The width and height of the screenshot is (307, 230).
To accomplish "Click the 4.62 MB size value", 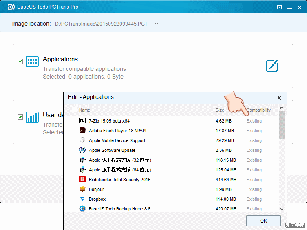I will pyautogui.click(x=223, y=121).
